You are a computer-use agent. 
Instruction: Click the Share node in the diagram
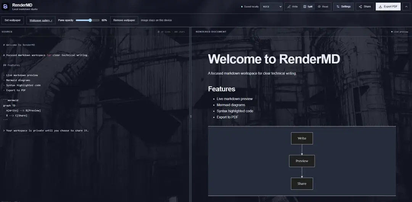pyautogui.click(x=302, y=184)
